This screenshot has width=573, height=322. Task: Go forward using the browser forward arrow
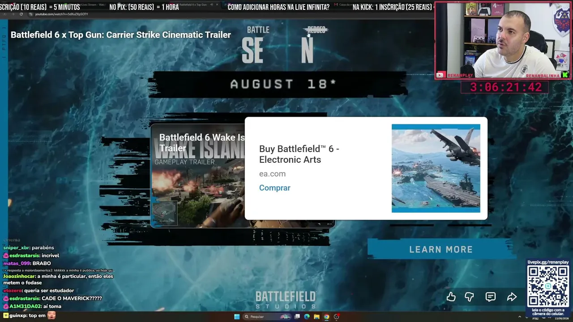[13, 14]
